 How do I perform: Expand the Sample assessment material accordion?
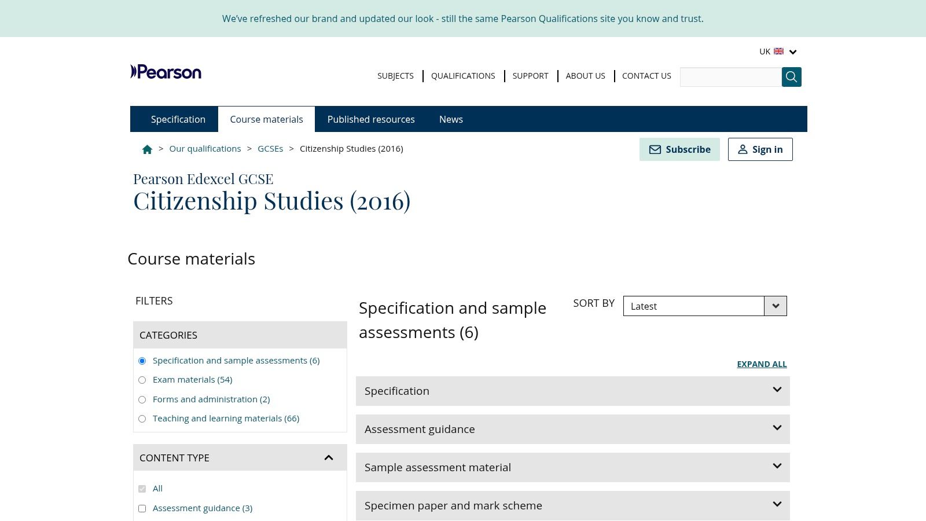(x=573, y=467)
